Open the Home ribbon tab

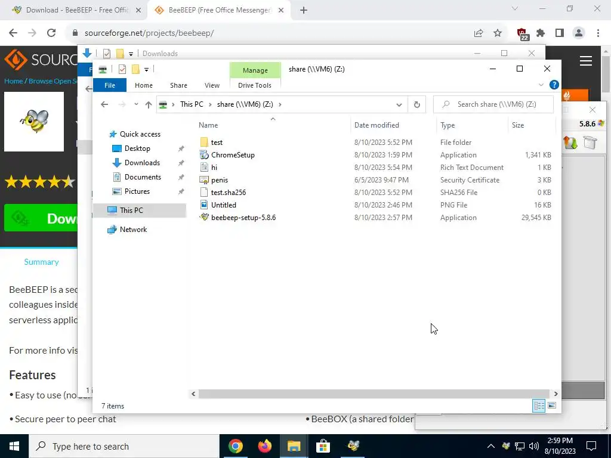(x=143, y=85)
